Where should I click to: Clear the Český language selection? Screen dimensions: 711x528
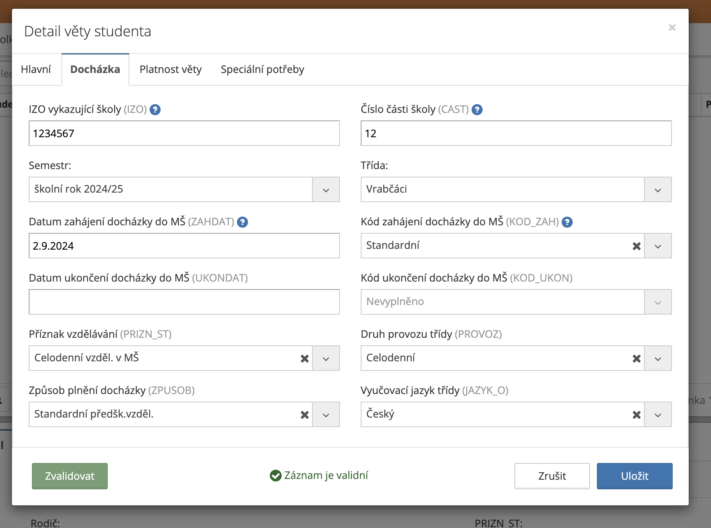point(636,415)
